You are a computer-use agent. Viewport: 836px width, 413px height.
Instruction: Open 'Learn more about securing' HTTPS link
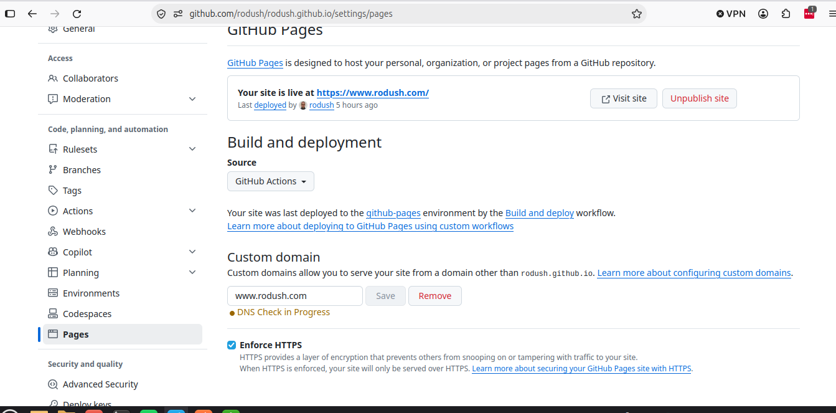581,369
